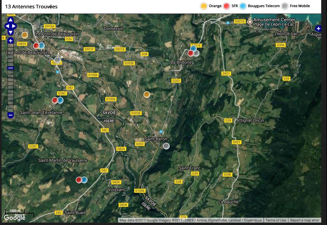
Task: Click the Saint-Bueil town label
Action: click(x=75, y=212)
